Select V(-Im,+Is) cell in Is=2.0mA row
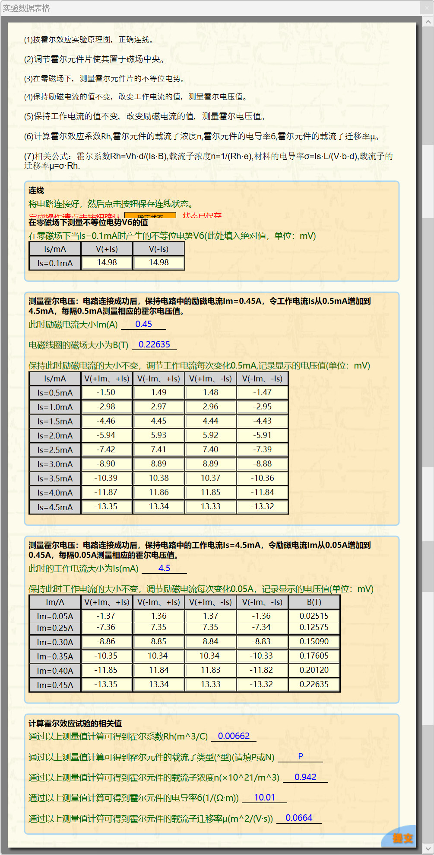Screen dimensions: 434x855 (158, 435)
